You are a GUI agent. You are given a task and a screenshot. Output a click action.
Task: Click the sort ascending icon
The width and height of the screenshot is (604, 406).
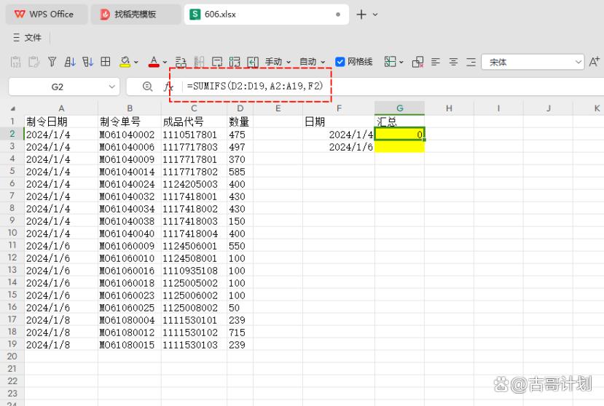(71, 63)
